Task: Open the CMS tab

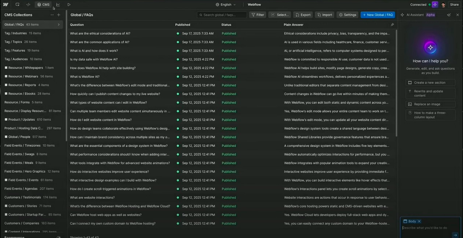Action: pyautogui.click(x=43, y=5)
